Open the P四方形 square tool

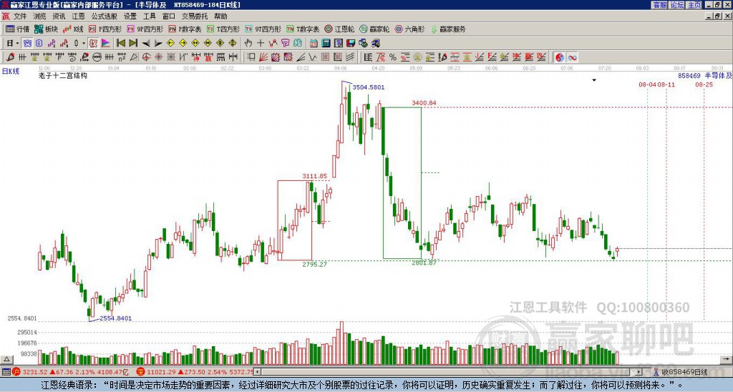pos(105,29)
